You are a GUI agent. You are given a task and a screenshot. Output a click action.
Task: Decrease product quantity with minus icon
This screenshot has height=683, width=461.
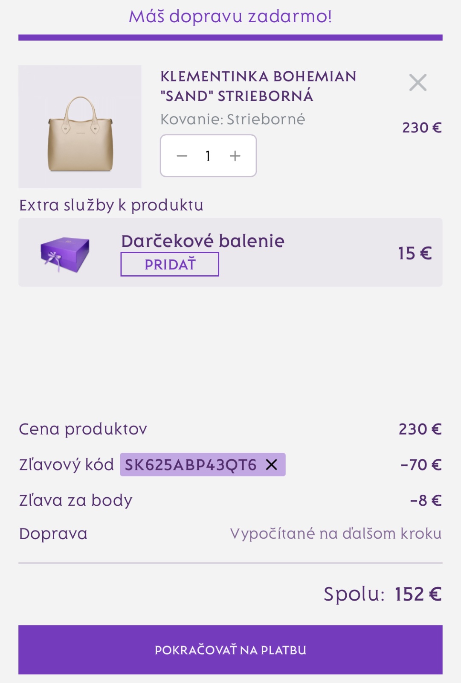(x=182, y=156)
